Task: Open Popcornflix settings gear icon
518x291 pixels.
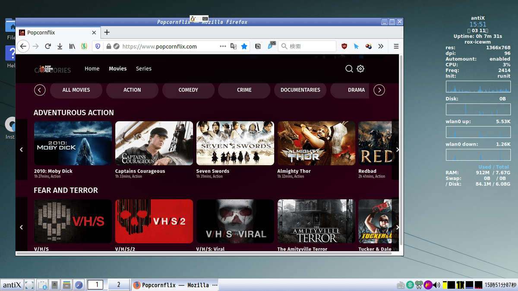Action: pos(360,69)
